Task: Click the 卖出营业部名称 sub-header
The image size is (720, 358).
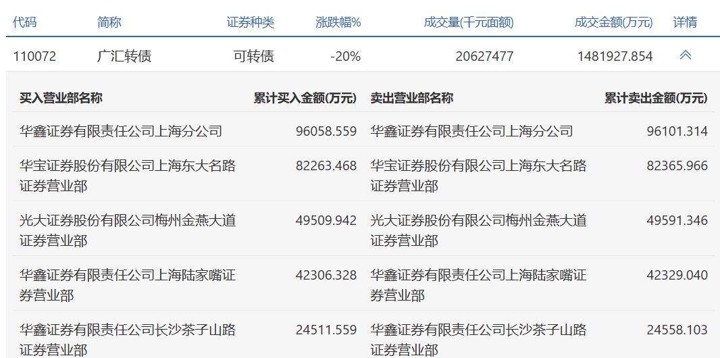Action: [411, 98]
